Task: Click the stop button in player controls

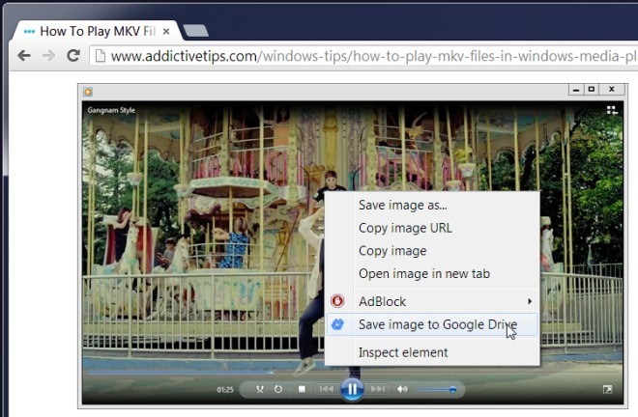Action: (x=302, y=389)
